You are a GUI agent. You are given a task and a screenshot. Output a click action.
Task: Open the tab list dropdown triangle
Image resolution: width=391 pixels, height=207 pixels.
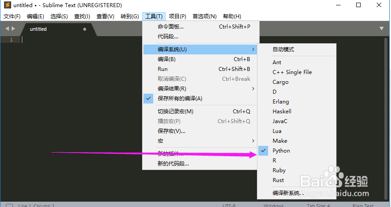(x=382, y=29)
